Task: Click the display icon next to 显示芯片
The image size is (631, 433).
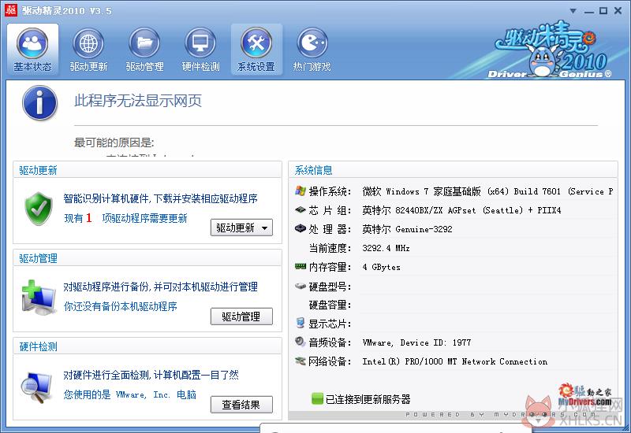Action: pyautogui.click(x=301, y=323)
